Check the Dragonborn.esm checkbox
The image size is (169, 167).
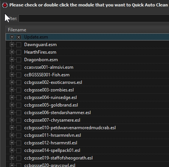[19, 60]
